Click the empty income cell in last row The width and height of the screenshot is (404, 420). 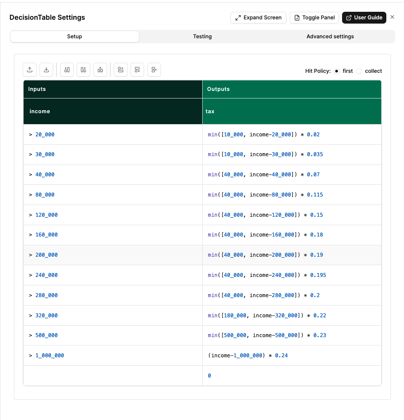[x=113, y=375]
